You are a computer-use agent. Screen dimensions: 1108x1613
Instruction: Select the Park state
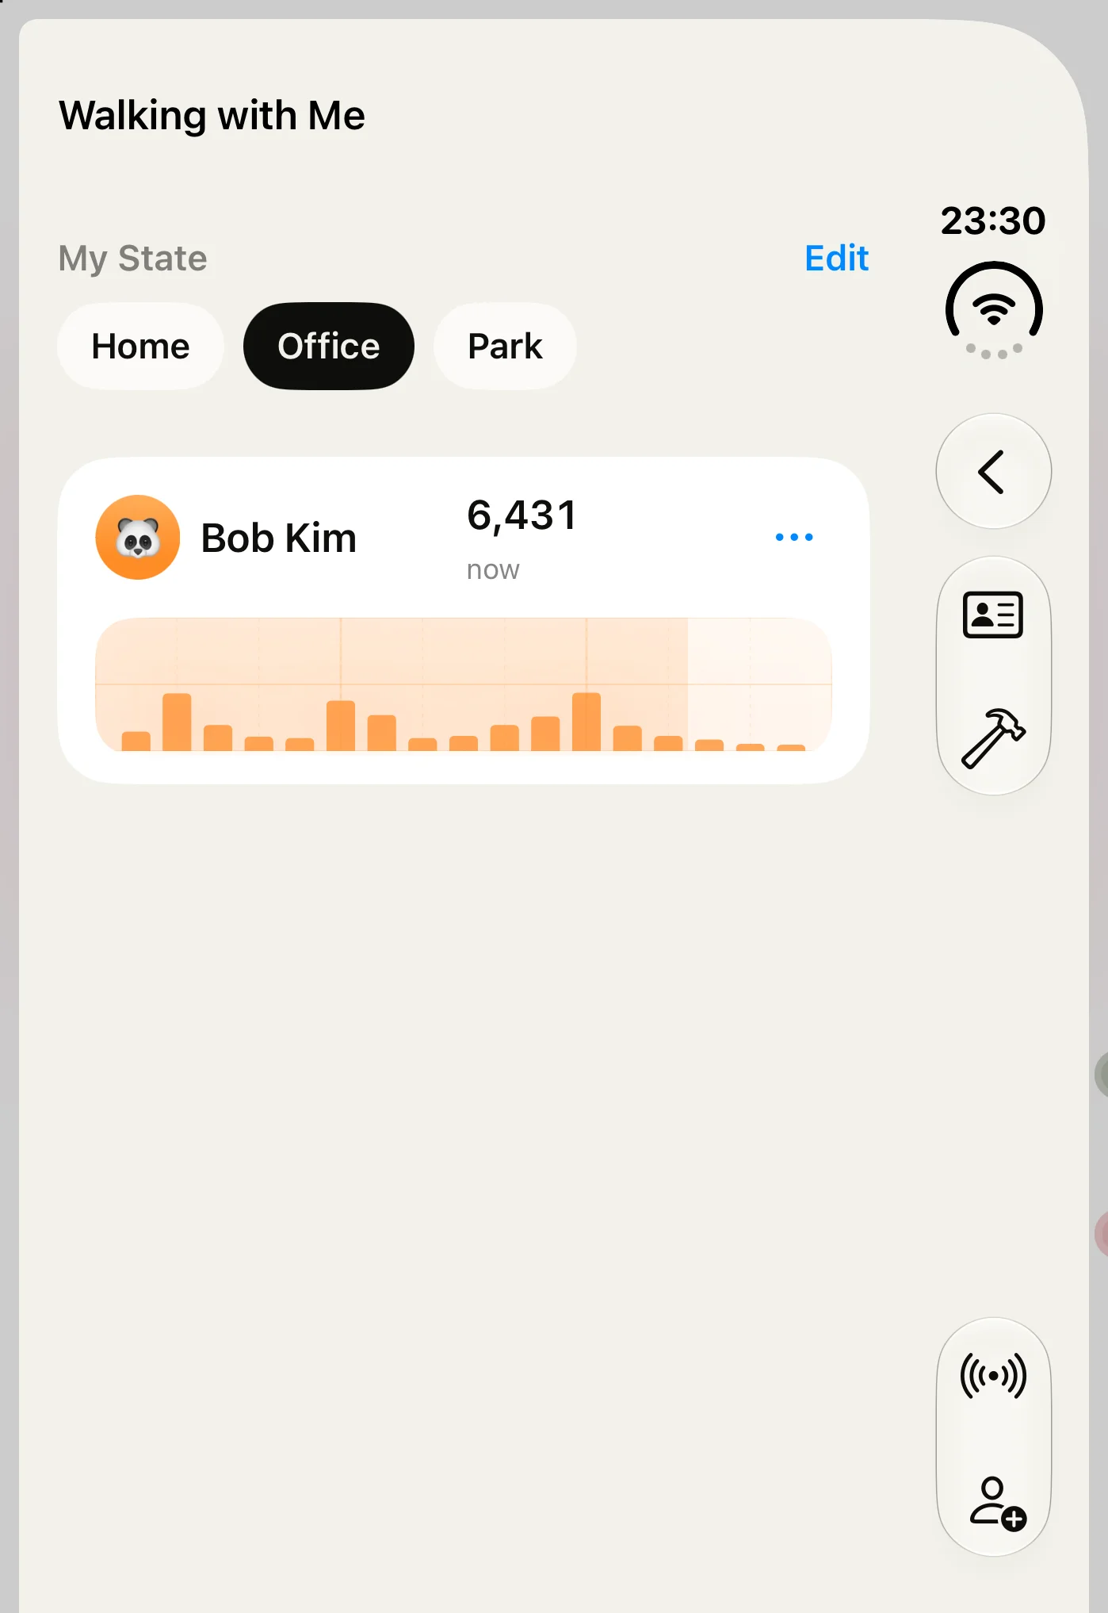tap(505, 347)
